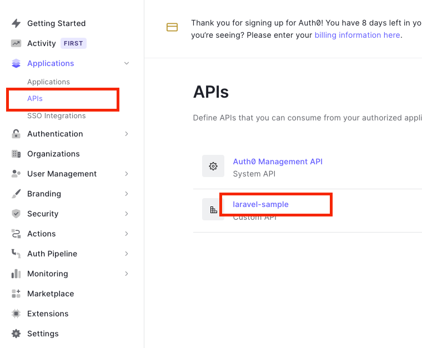
Task: Open the laravel-sample API link
Action: point(261,204)
